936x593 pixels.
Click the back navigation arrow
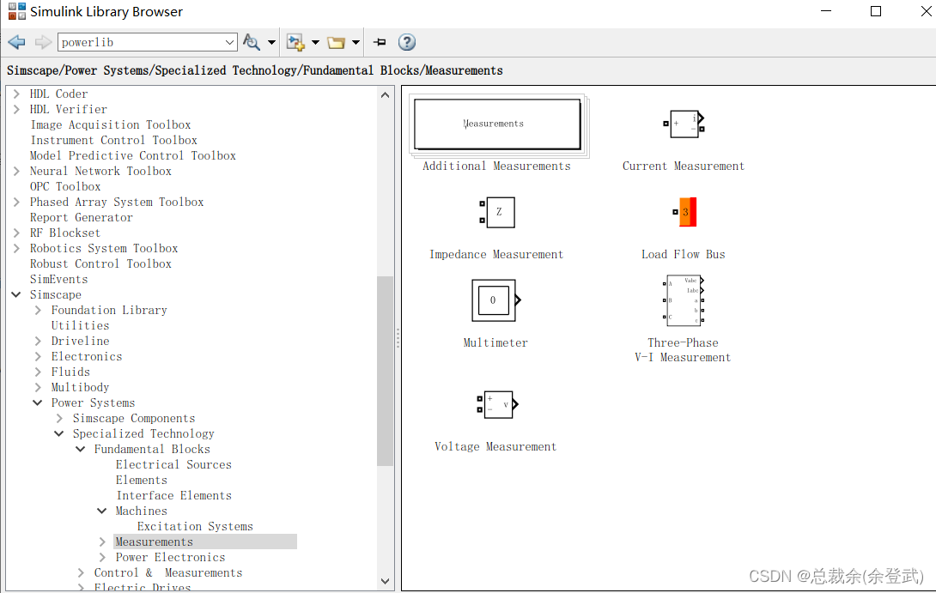pyautogui.click(x=16, y=42)
